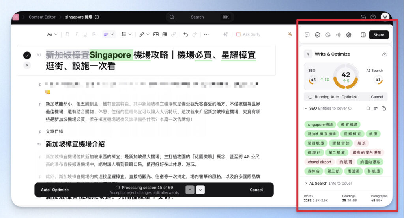This screenshot has height=218, width=404.
Task: Open the comments panel icon
Action: [x=307, y=35]
